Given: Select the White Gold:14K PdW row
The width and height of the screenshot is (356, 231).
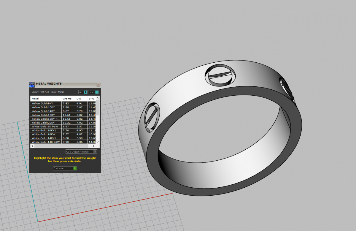Looking at the screenshot, I should tap(63, 142).
